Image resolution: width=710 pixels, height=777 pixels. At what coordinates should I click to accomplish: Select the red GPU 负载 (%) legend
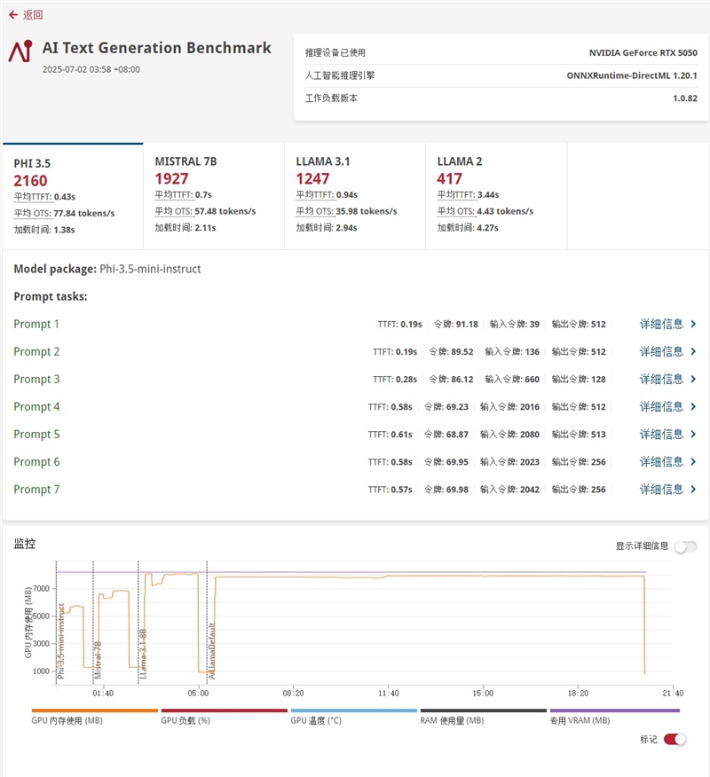coord(225,717)
